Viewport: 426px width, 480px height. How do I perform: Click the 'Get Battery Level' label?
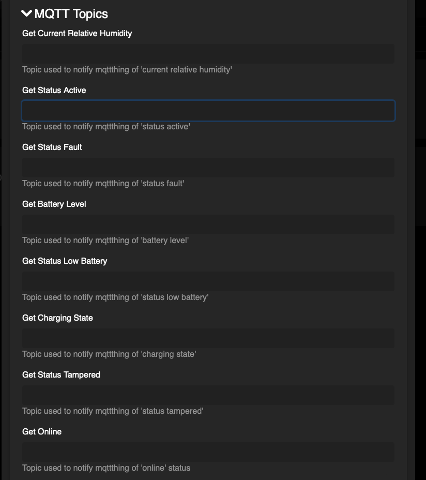point(54,204)
